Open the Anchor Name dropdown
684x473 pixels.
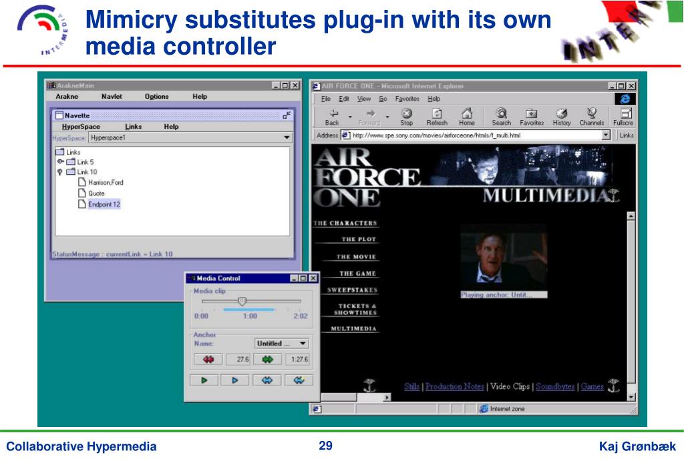303,343
